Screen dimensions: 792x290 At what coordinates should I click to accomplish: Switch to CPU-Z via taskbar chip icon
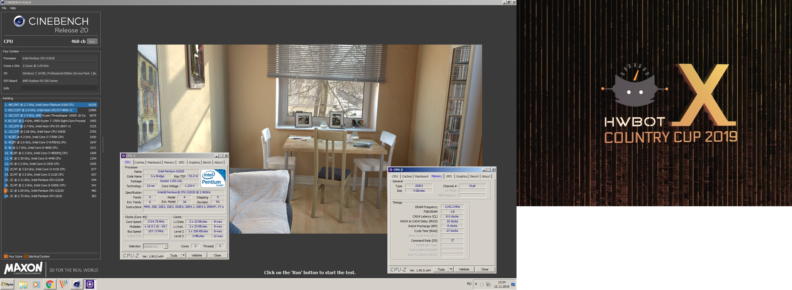pos(90,284)
